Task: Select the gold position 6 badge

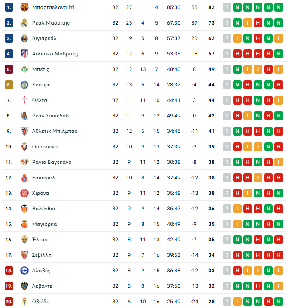Action: 9,85
